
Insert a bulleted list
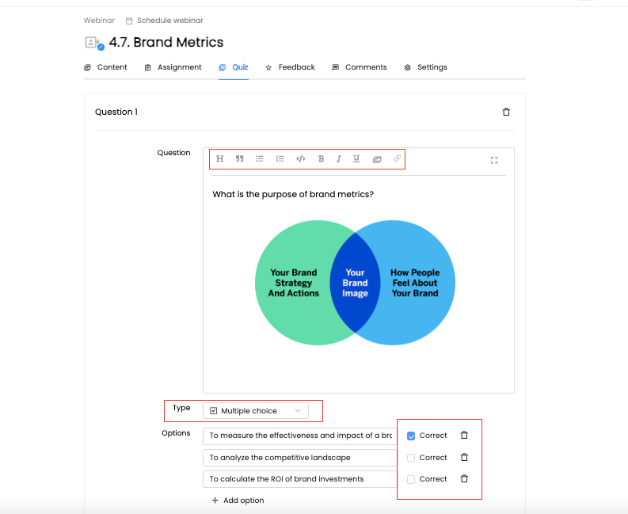point(260,158)
